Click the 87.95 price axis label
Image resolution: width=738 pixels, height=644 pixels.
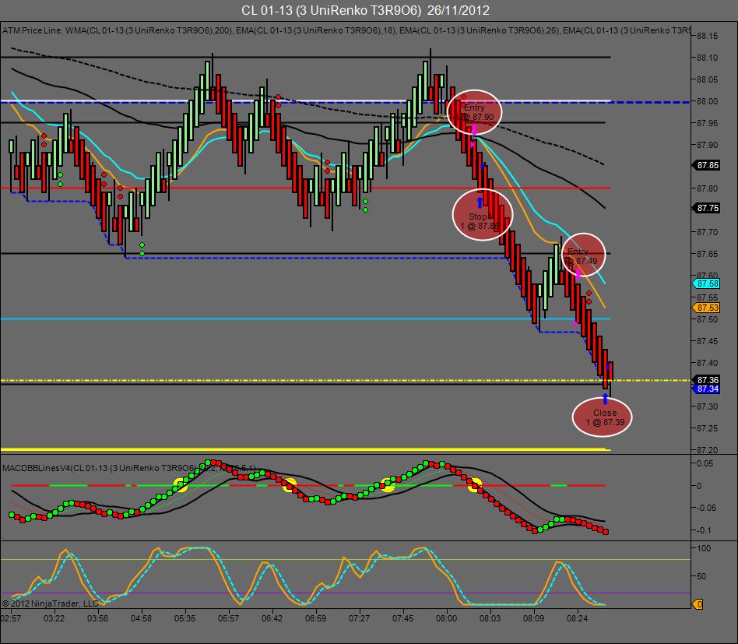[707, 123]
